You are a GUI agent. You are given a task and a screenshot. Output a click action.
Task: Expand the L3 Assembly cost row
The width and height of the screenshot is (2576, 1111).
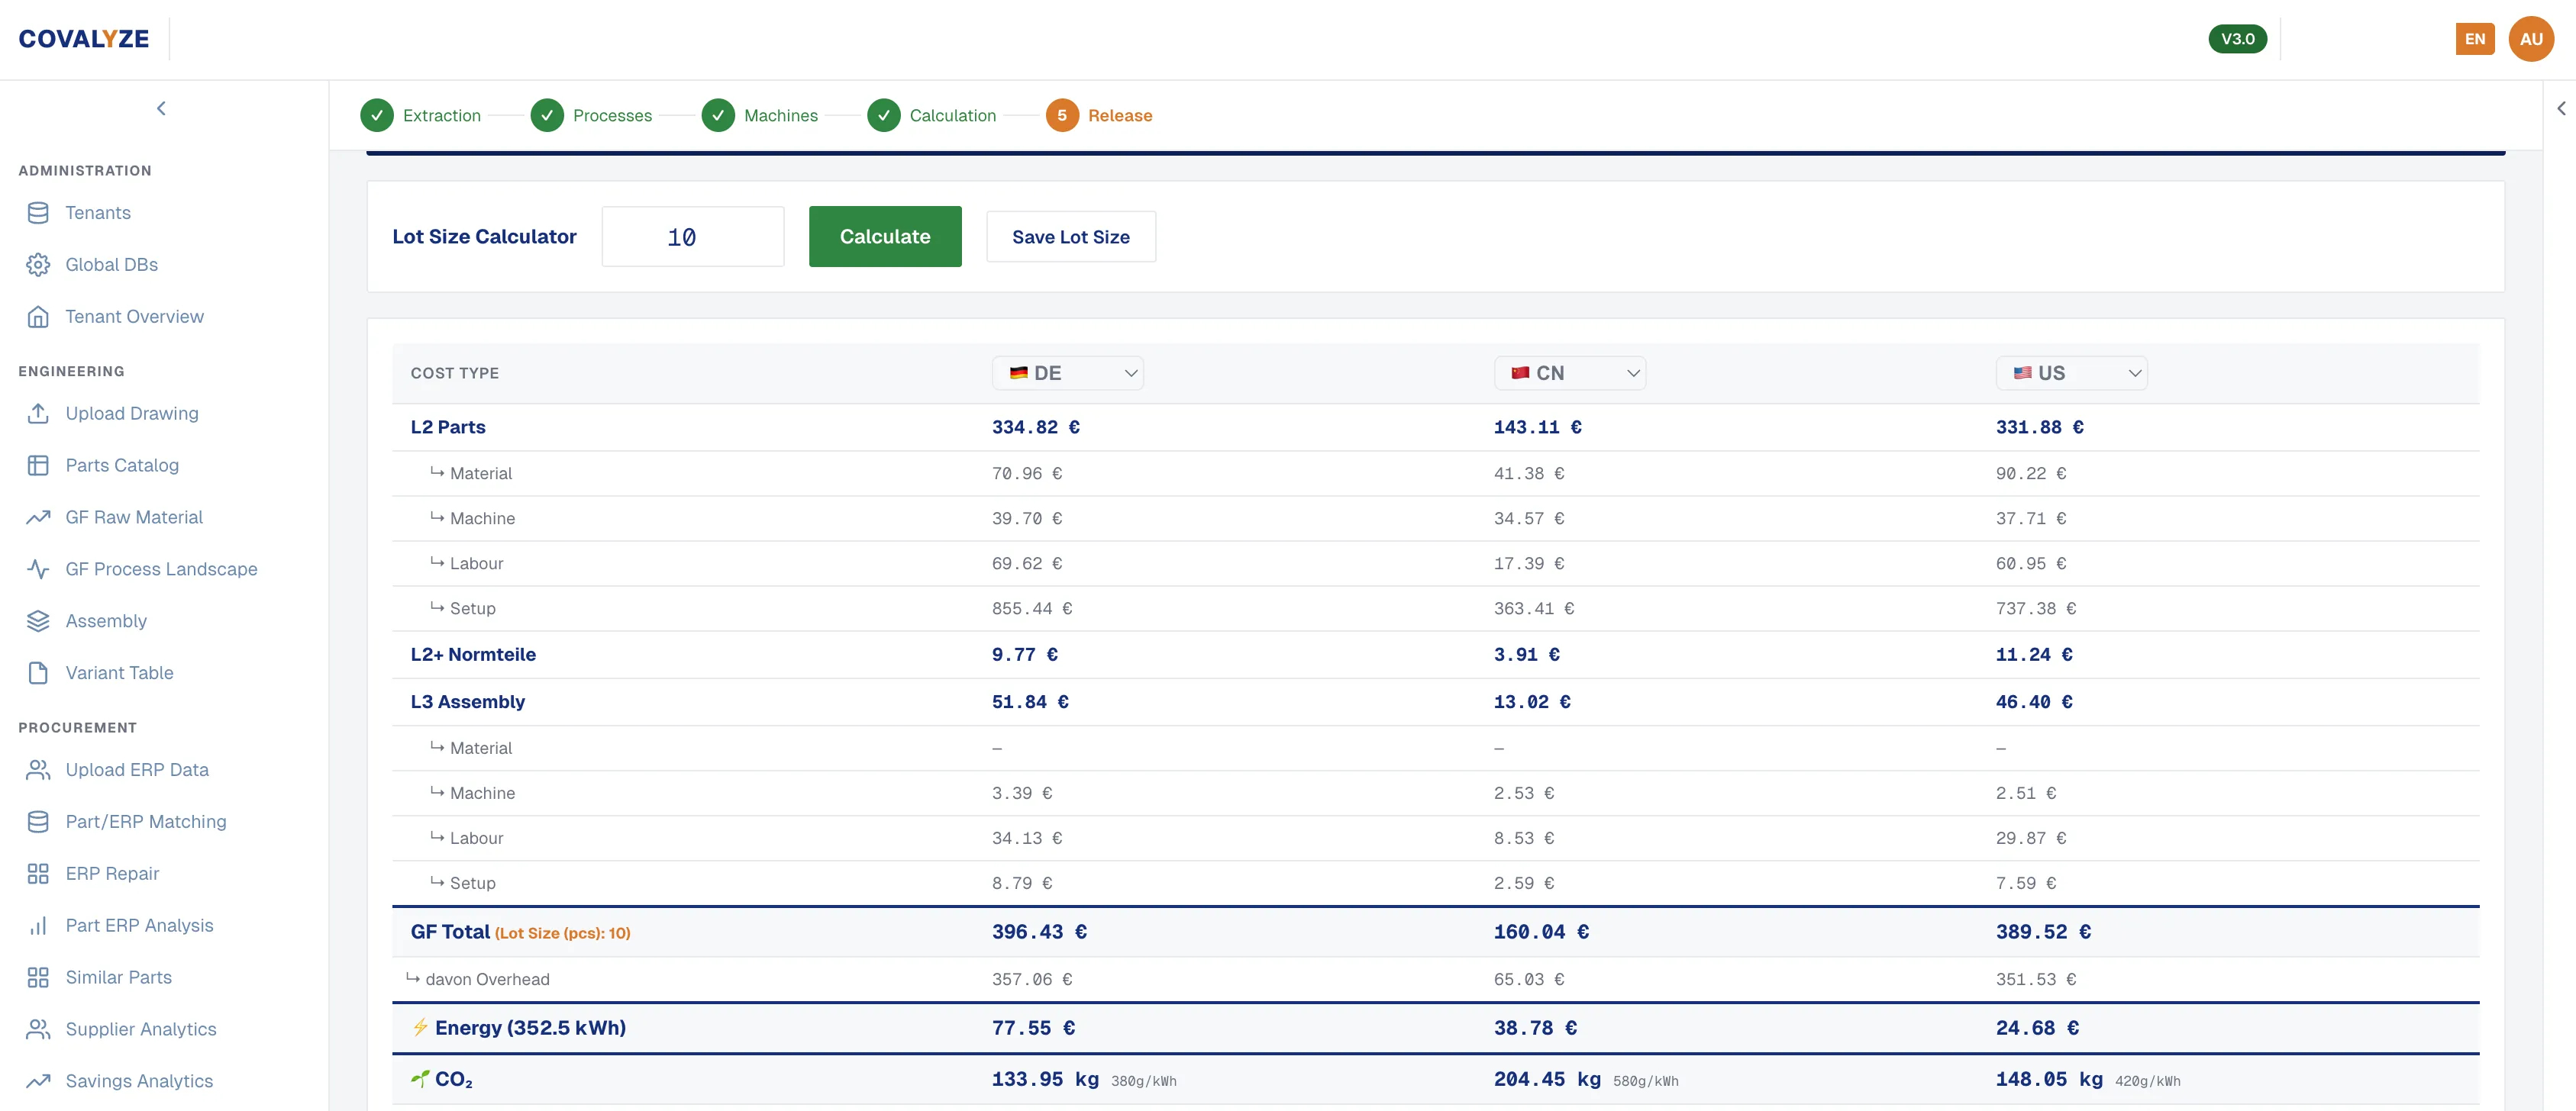tap(1435, 702)
